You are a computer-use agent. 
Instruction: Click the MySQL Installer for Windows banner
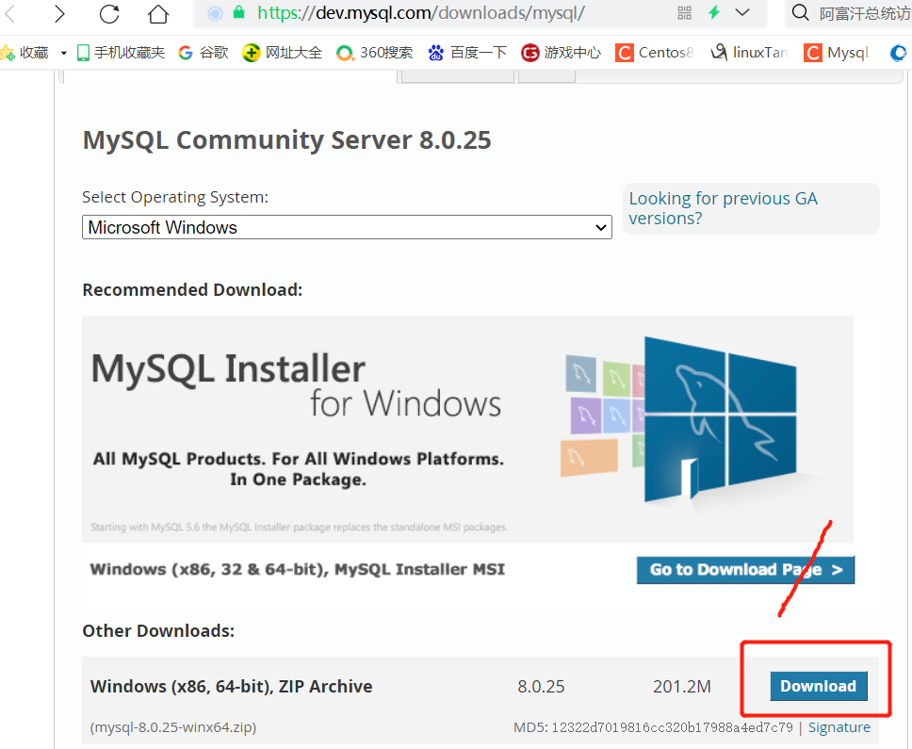click(467, 430)
